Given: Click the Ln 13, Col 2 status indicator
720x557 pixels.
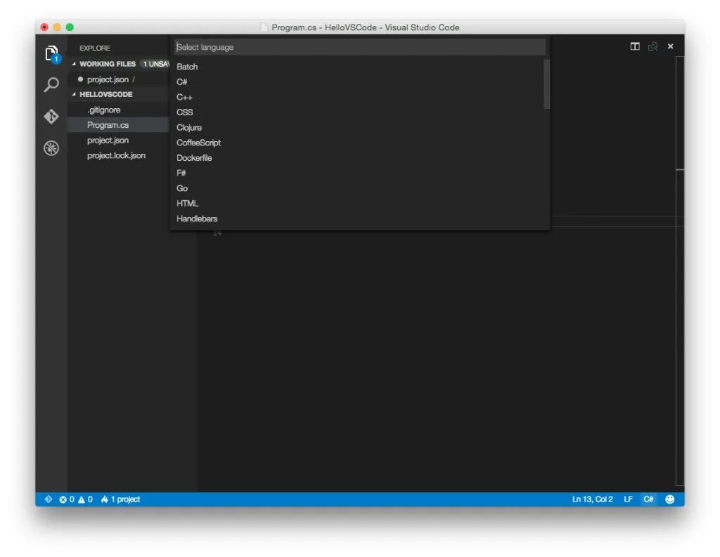Looking at the screenshot, I should [592, 499].
